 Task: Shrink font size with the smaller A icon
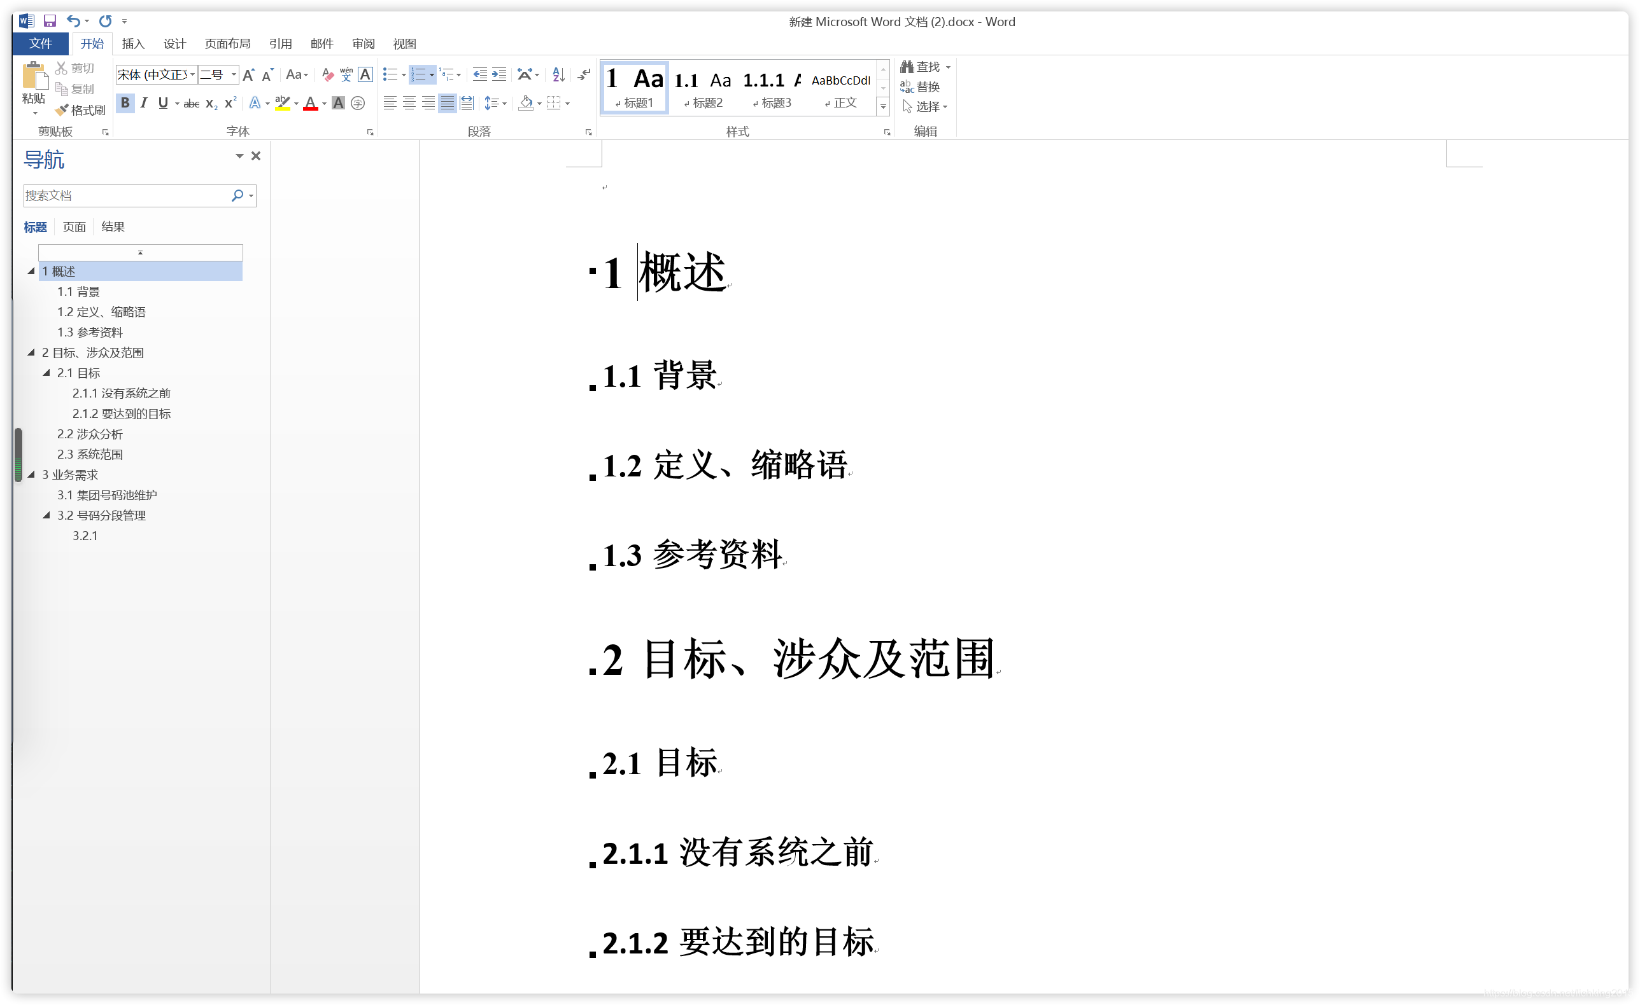[267, 74]
